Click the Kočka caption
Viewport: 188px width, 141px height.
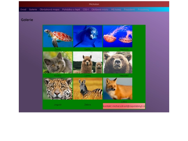coord(58,76)
